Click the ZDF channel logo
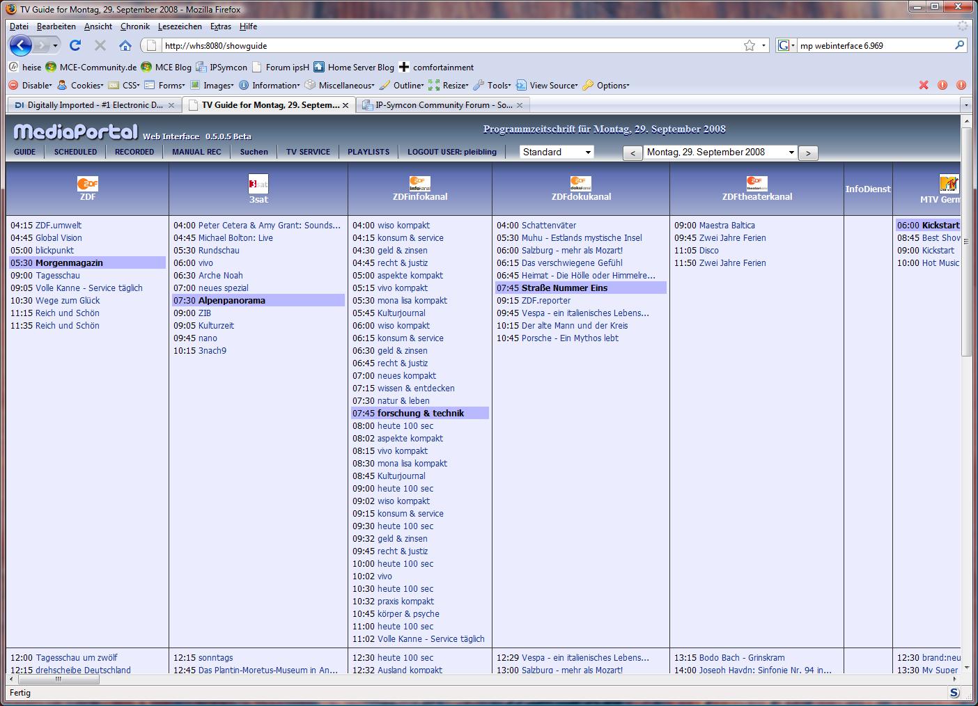 tap(88, 184)
